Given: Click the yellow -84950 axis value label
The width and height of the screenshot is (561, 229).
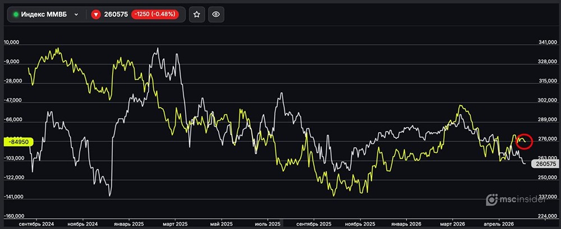Looking at the screenshot, I should (x=17, y=142).
